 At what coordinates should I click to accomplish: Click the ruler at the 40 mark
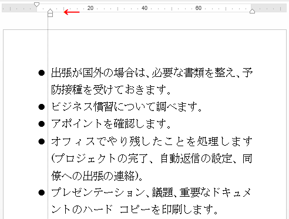(x=144, y=8)
